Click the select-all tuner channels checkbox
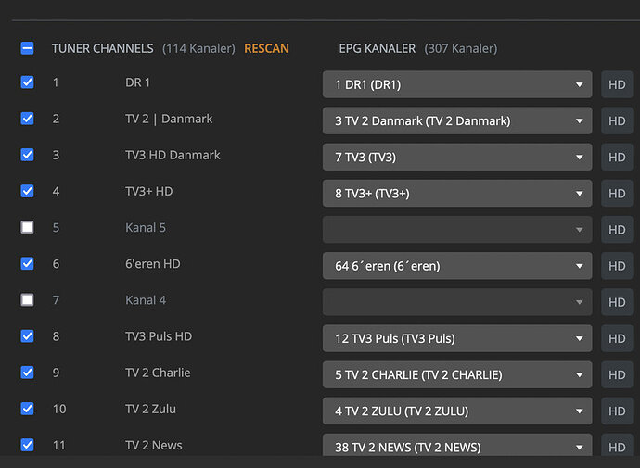This screenshot has height=468, width=640. point(27,48)
